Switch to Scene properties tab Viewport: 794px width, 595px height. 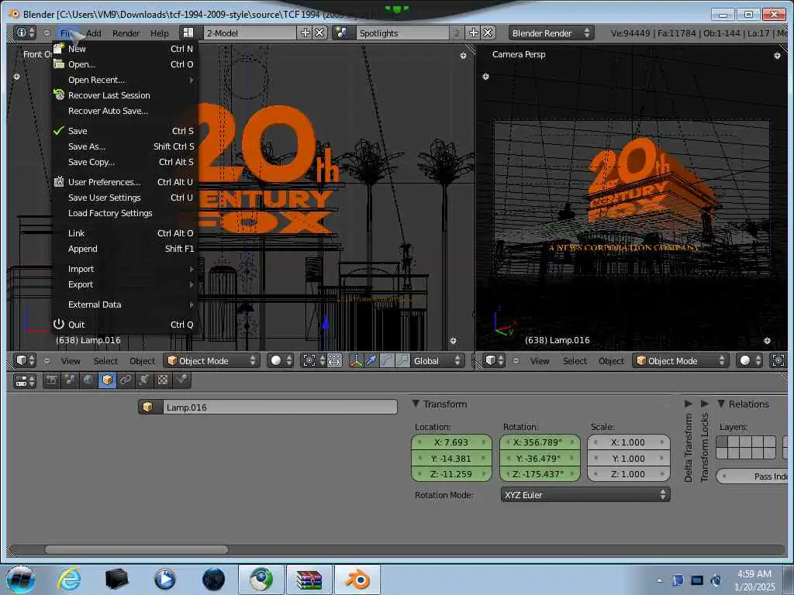click(x=70, y=380)
